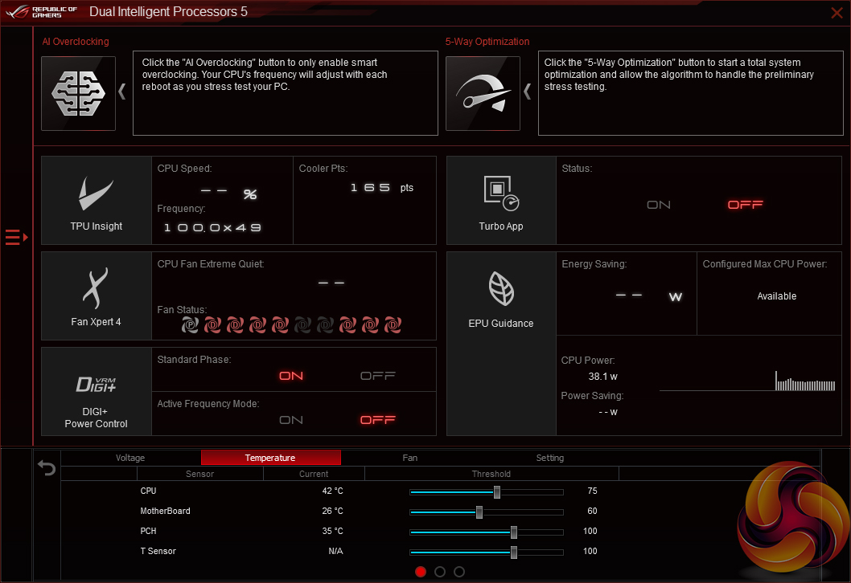This screenshot has width=851, height=583.
Task: Collapse the 5-Way Optimization description arrow
Action: tap(528, 92)
